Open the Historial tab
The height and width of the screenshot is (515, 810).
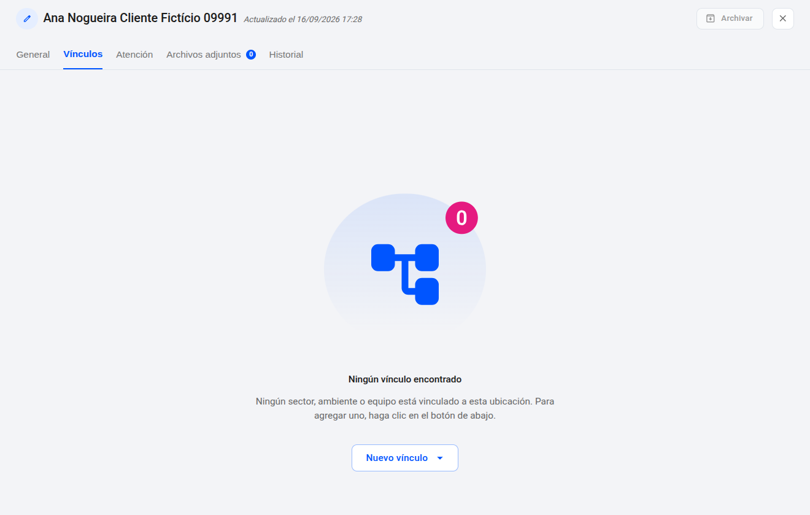coord(286,55)
